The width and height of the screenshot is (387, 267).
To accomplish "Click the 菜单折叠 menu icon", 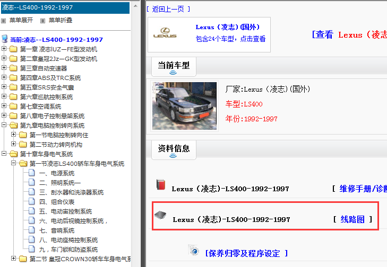I will click(x=42, y=21).
